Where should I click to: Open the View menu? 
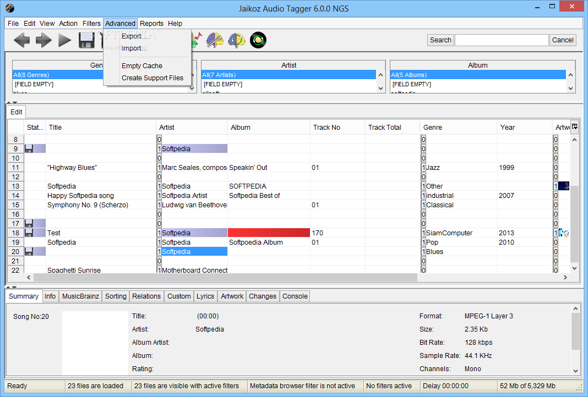point(47,24)
